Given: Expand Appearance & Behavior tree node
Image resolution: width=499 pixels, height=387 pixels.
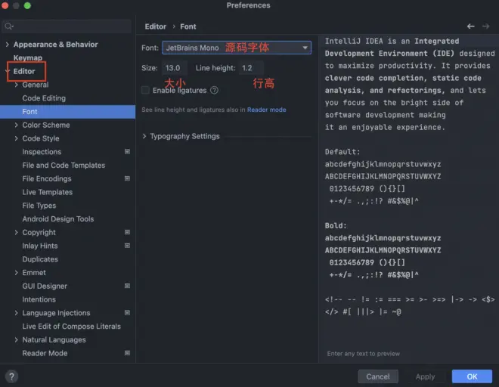Looking at the screenshot, I should [8, 45].
